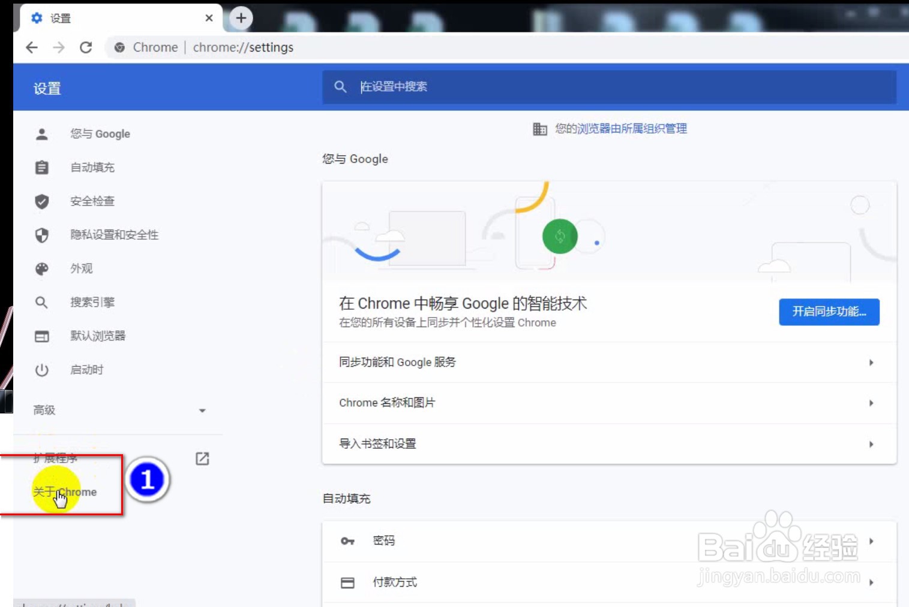This screenshot has width=909, height=607.
Task: Expand arrow on 导入书签和设置 row
Action: click(871, 444)
